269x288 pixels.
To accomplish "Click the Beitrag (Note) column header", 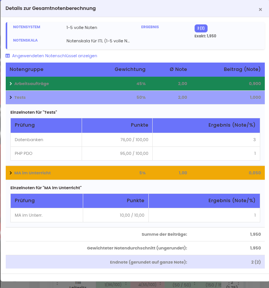I will (242, 69).
